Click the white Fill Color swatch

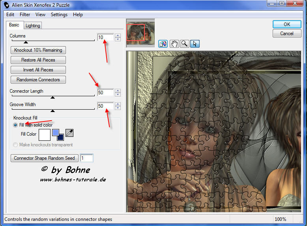pos(45,134)
